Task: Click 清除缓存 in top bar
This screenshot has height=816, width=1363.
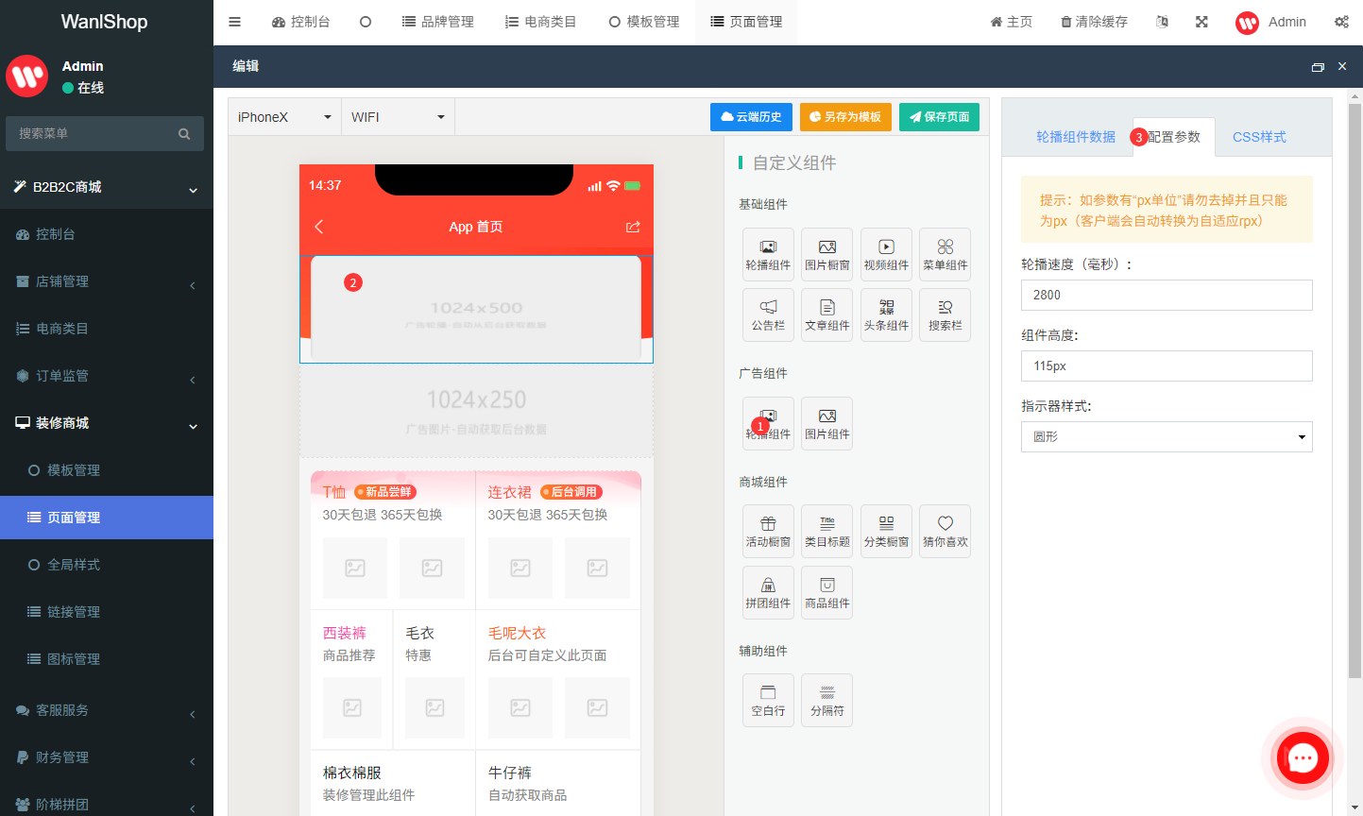Action: coord(1094,22)
